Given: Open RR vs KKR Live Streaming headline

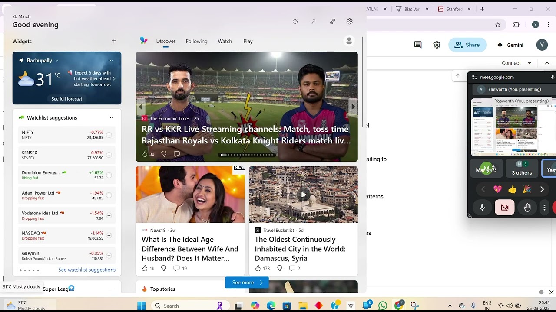Looking at the screenshot, I should [246, 135].
